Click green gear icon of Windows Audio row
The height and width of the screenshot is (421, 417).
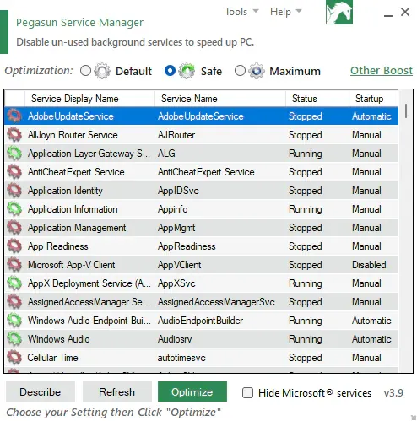[x=14, y=338]
